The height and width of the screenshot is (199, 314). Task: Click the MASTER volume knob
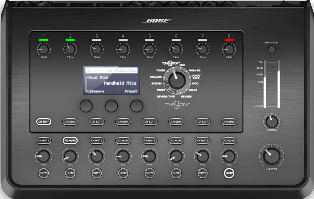(x=272, y=156)
